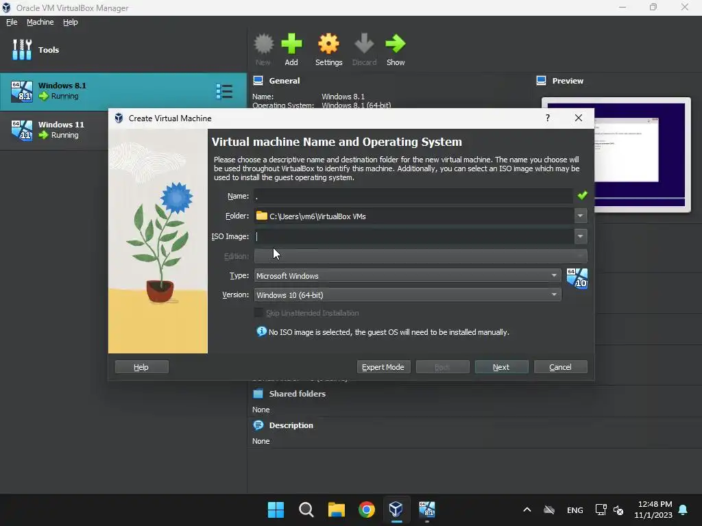Click the disabled Back button
Viewport: 702px width, 526px height.
442,367
